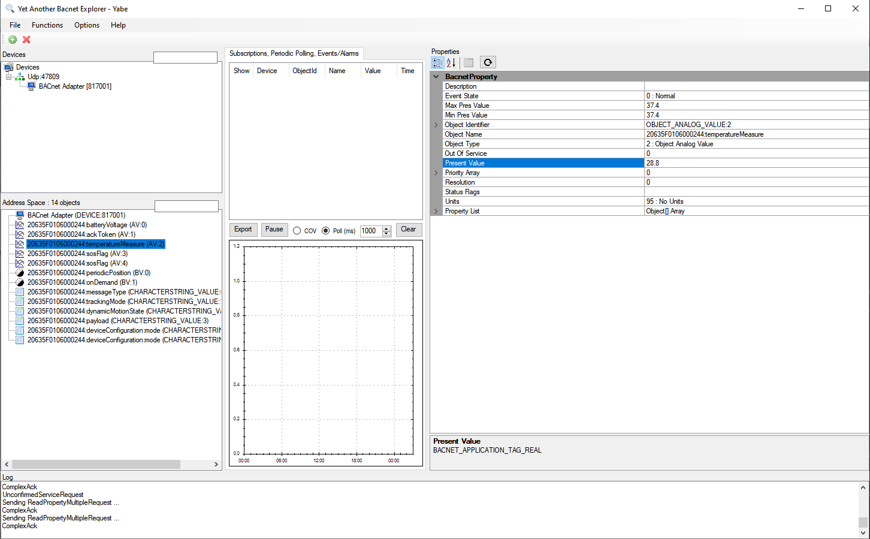Viewport: 870px width, 539px height.
Task: Click the batteryVoltage analog value icon
Action: 20,225
